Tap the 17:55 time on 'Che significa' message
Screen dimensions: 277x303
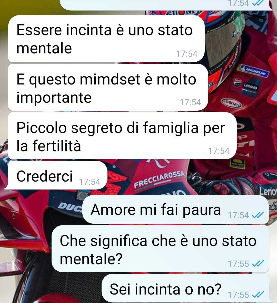238,264
